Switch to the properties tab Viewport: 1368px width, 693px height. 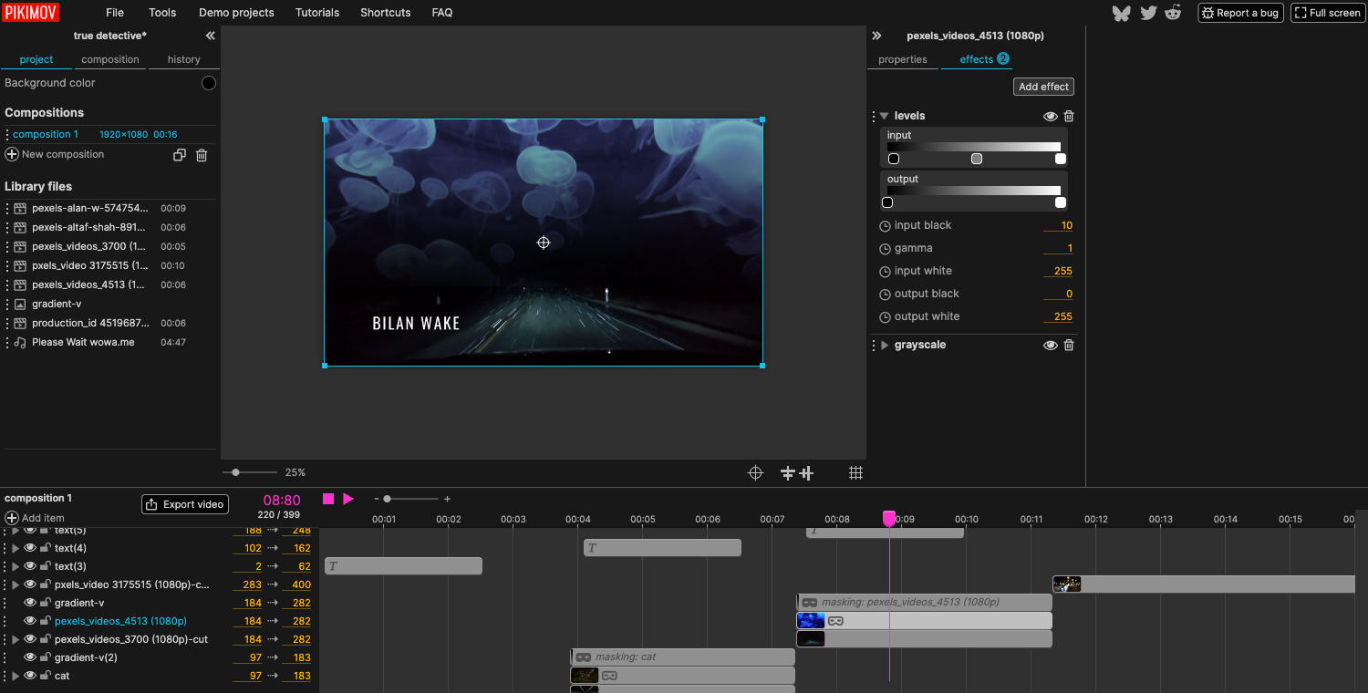[903, 59]
